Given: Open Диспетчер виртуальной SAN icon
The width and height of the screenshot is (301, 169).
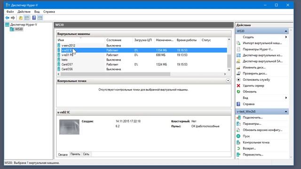Looking at the screenshot, I should (x=238, y=61).
